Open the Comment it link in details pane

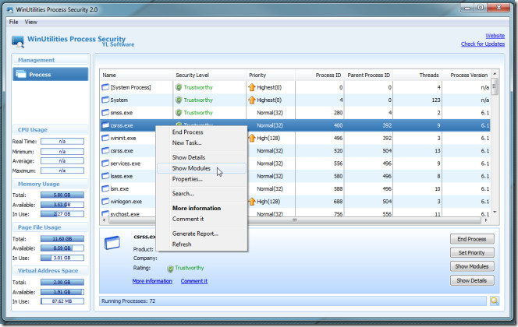click(x=194, y=281)
